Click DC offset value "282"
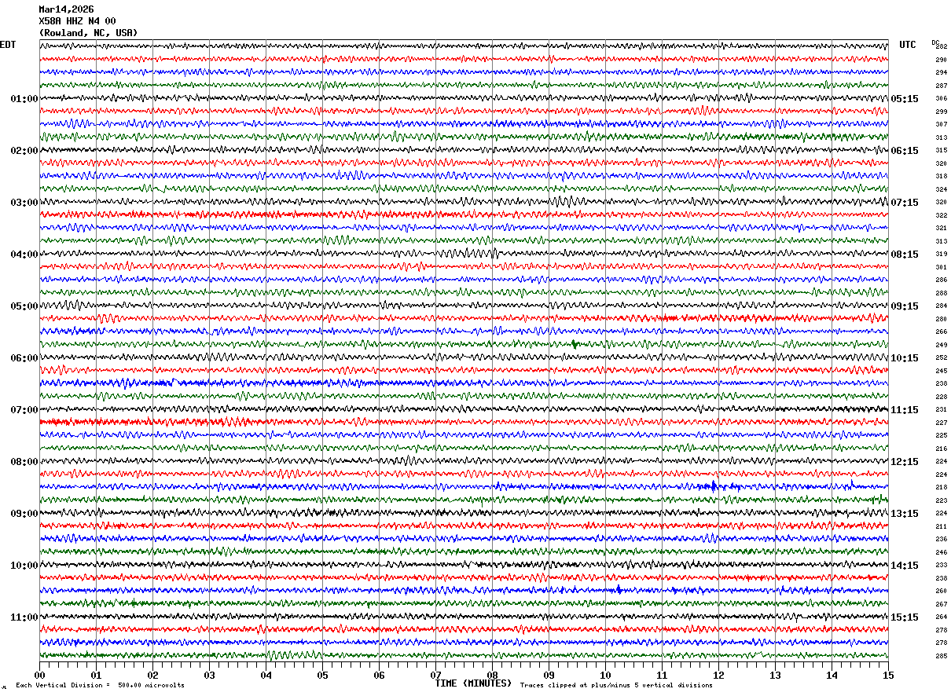Image resolution: width=951 pixels, height=696 pixels. coord(941,47)
